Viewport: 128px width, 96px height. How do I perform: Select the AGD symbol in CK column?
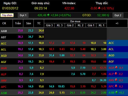click(x=4, y=56)
